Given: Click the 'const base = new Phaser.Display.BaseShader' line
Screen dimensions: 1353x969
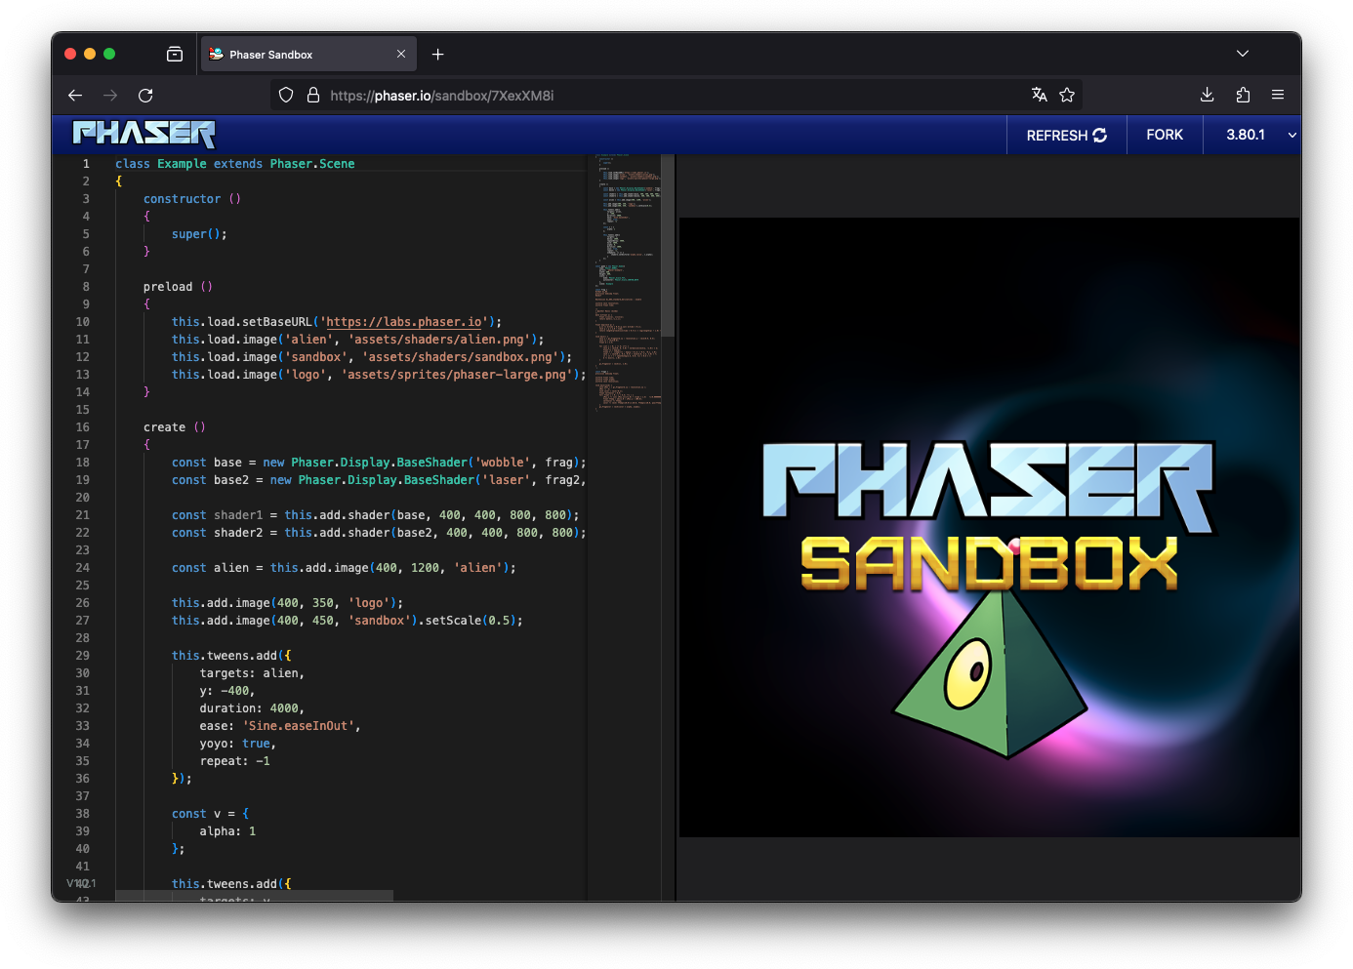Looking at the screenshot, I should pyautogui.click(x=379, y=463).
